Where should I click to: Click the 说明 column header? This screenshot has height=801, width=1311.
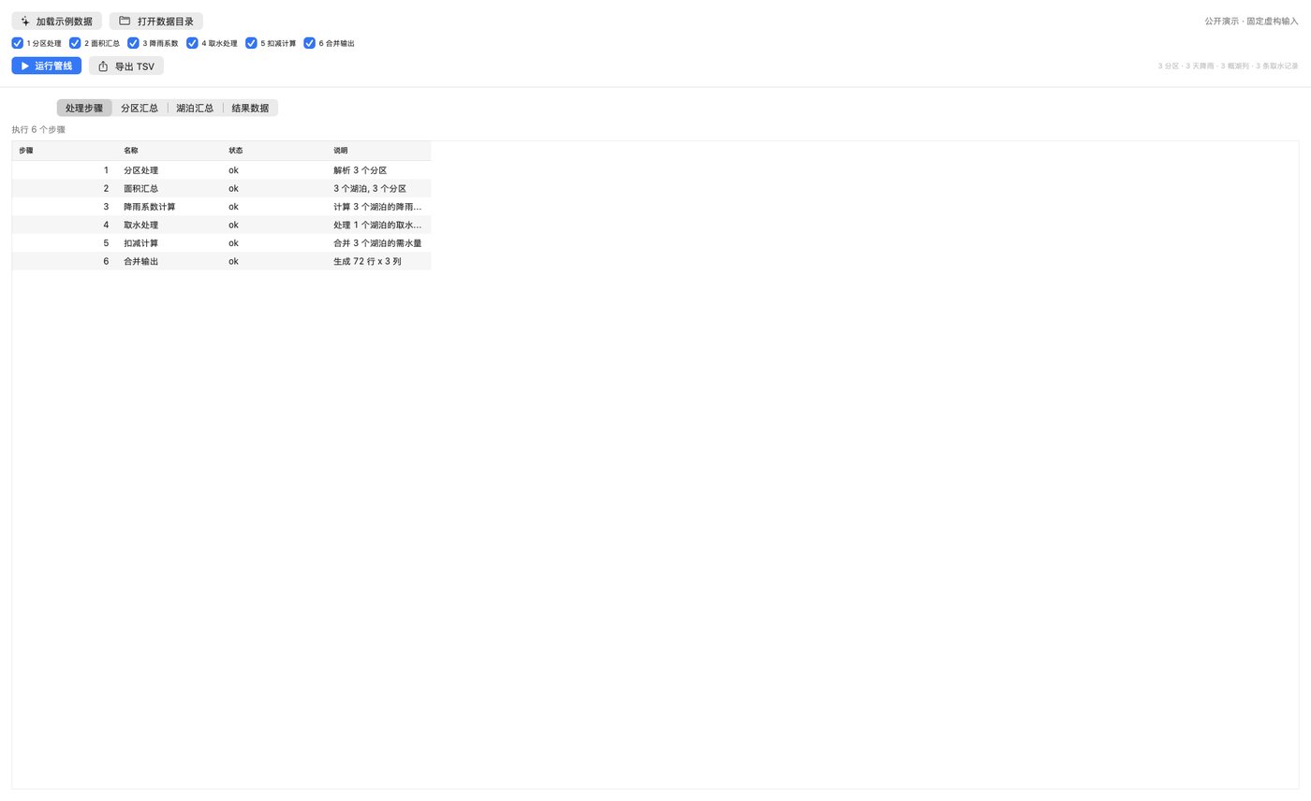point(378,151)
